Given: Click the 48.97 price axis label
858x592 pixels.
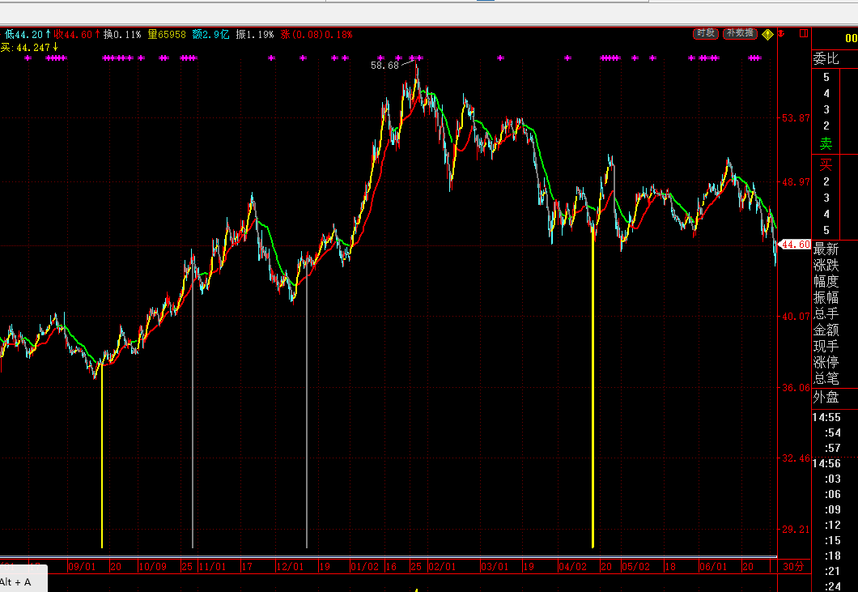Looking at the screenshot, I should point(796,182).
